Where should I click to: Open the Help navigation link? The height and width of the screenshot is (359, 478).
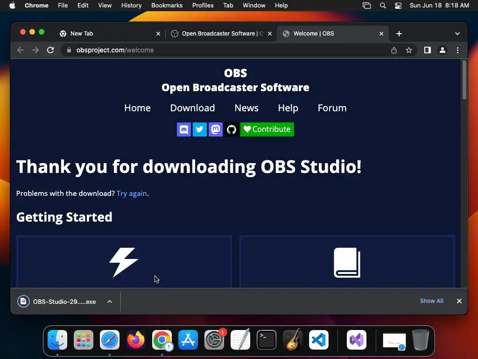288,108
